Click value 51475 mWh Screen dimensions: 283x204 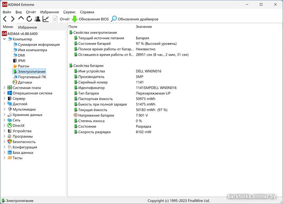[x=145, y=104]
